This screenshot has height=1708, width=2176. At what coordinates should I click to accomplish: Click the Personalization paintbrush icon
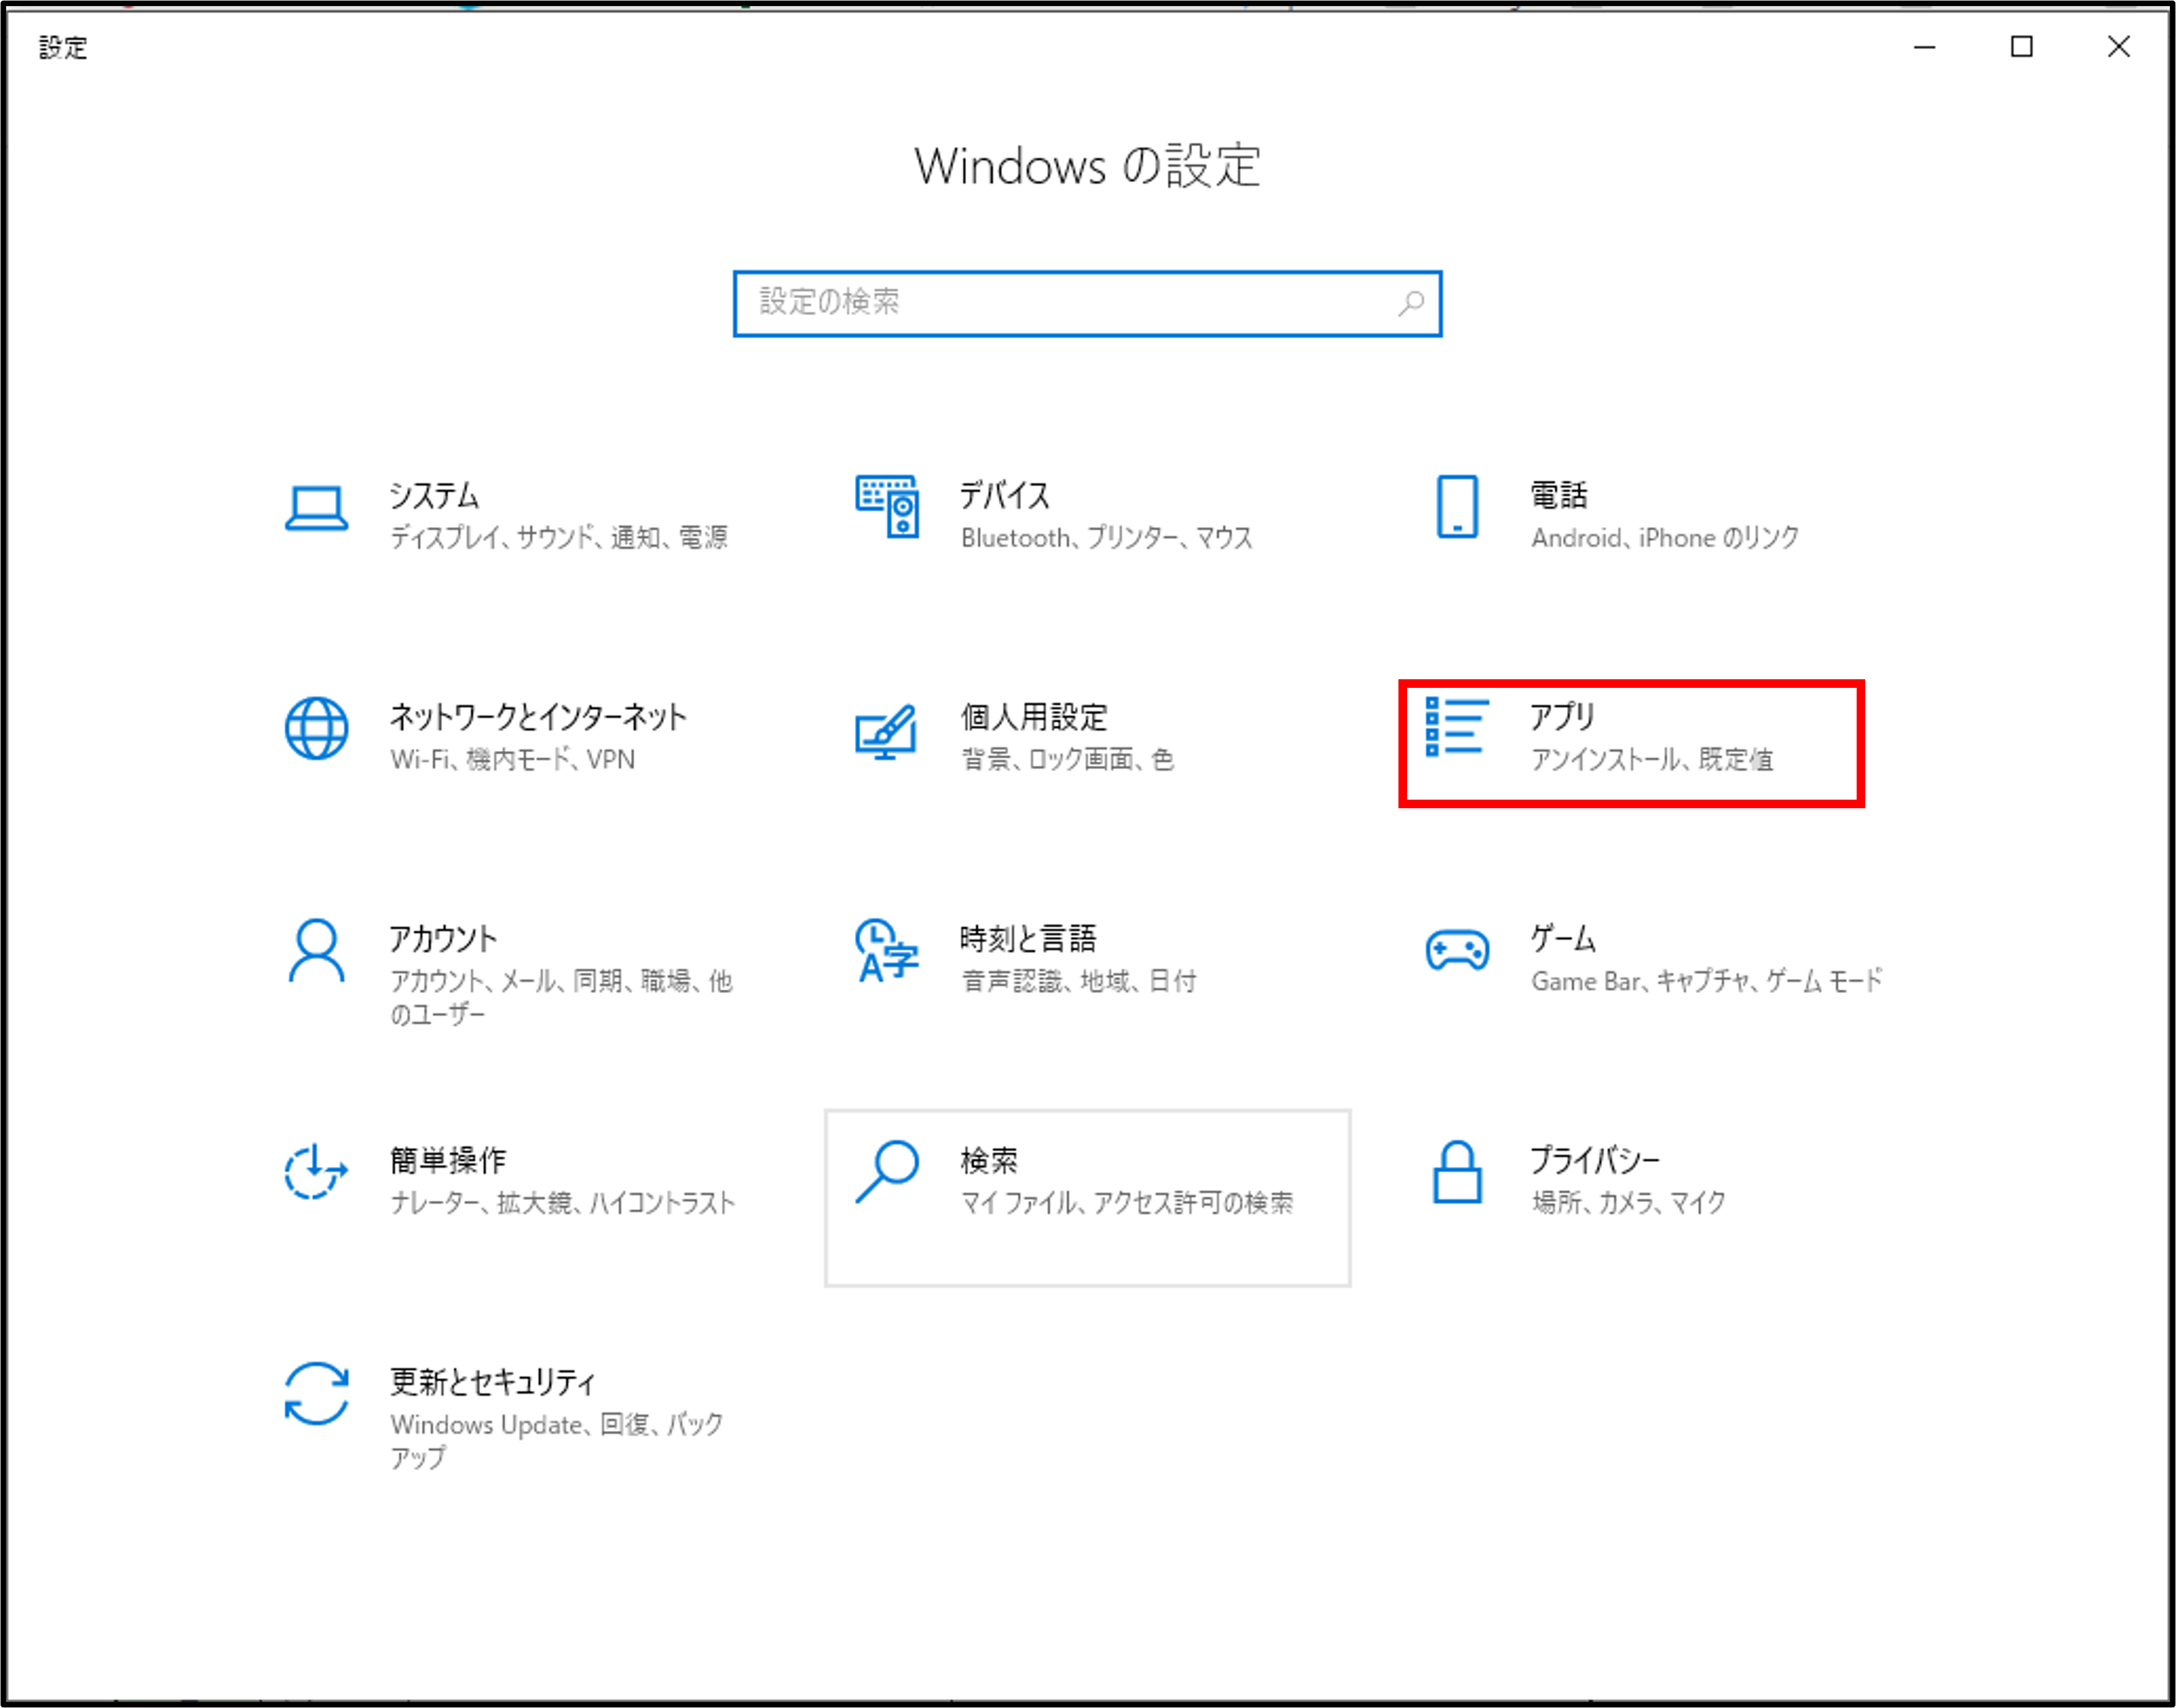(x=886, y=731)
